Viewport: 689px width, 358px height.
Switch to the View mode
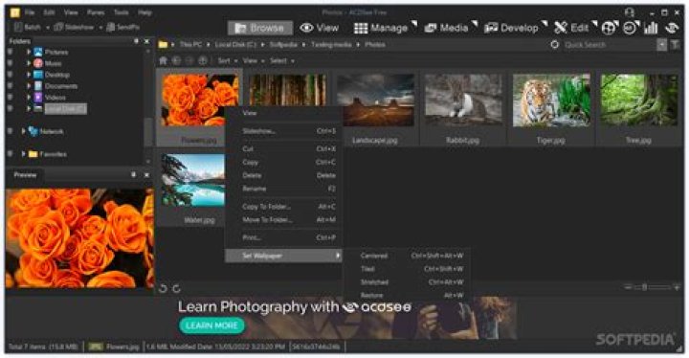(320, 28)
